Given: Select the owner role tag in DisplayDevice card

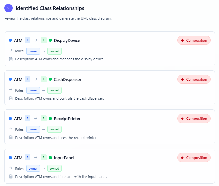Looking at the screenshot, I should [x=33, y=51].
